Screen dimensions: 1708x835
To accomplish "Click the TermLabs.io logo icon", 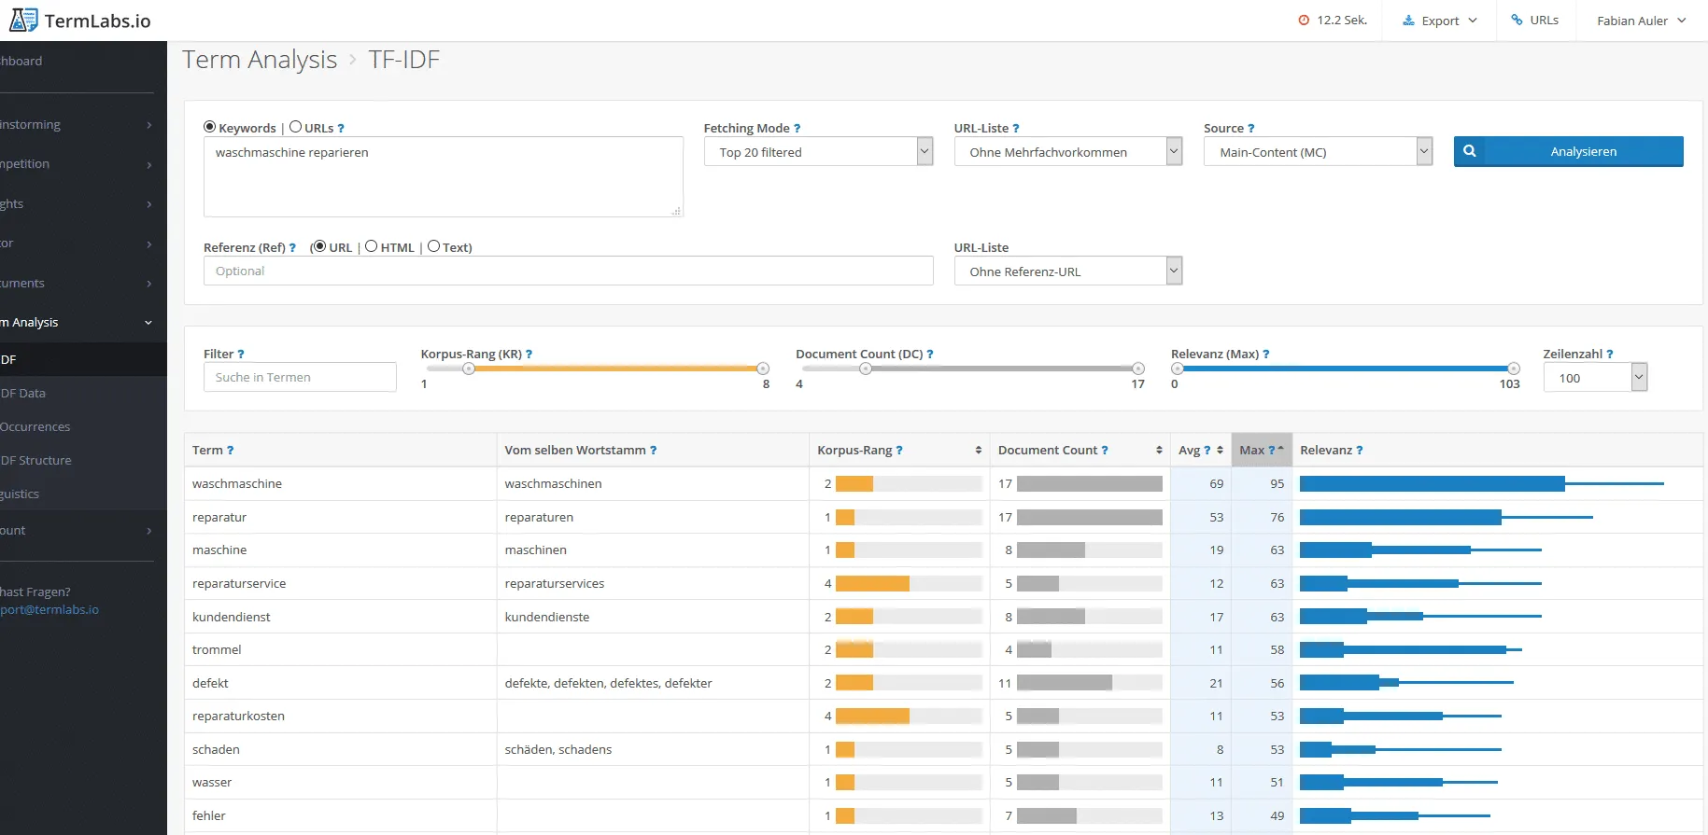I will pyautogui.click(x=23, y=20).
